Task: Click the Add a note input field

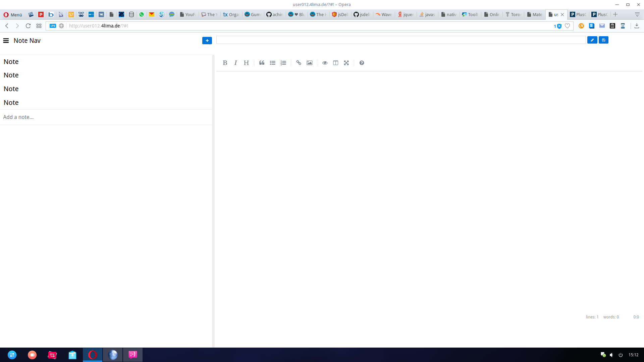Action: 106,117
